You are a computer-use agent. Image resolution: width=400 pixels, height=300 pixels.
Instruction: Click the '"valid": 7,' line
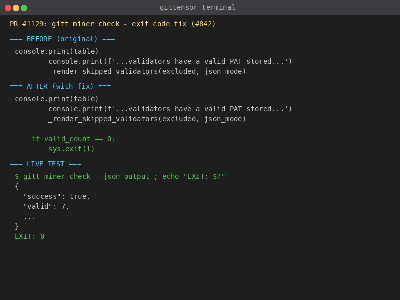[x=46, y=206]
